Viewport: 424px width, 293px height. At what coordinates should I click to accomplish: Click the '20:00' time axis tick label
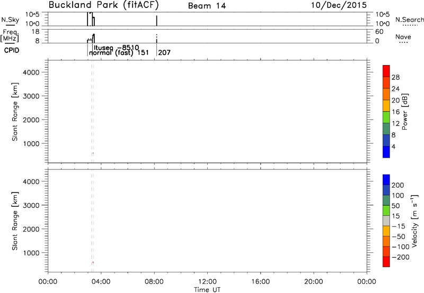click(x=314, y=282)
